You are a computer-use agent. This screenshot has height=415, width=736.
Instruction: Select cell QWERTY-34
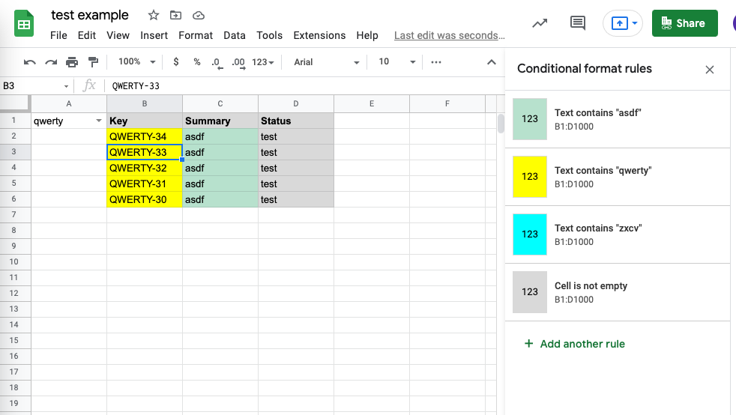[145, 136]
